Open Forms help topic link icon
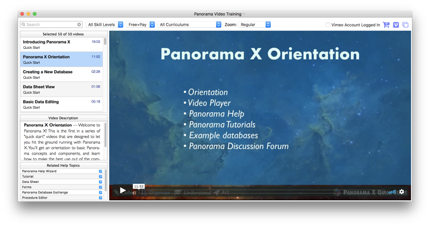Image resolution: width=430 pixels, height=227 pixels. click(101, 187)
